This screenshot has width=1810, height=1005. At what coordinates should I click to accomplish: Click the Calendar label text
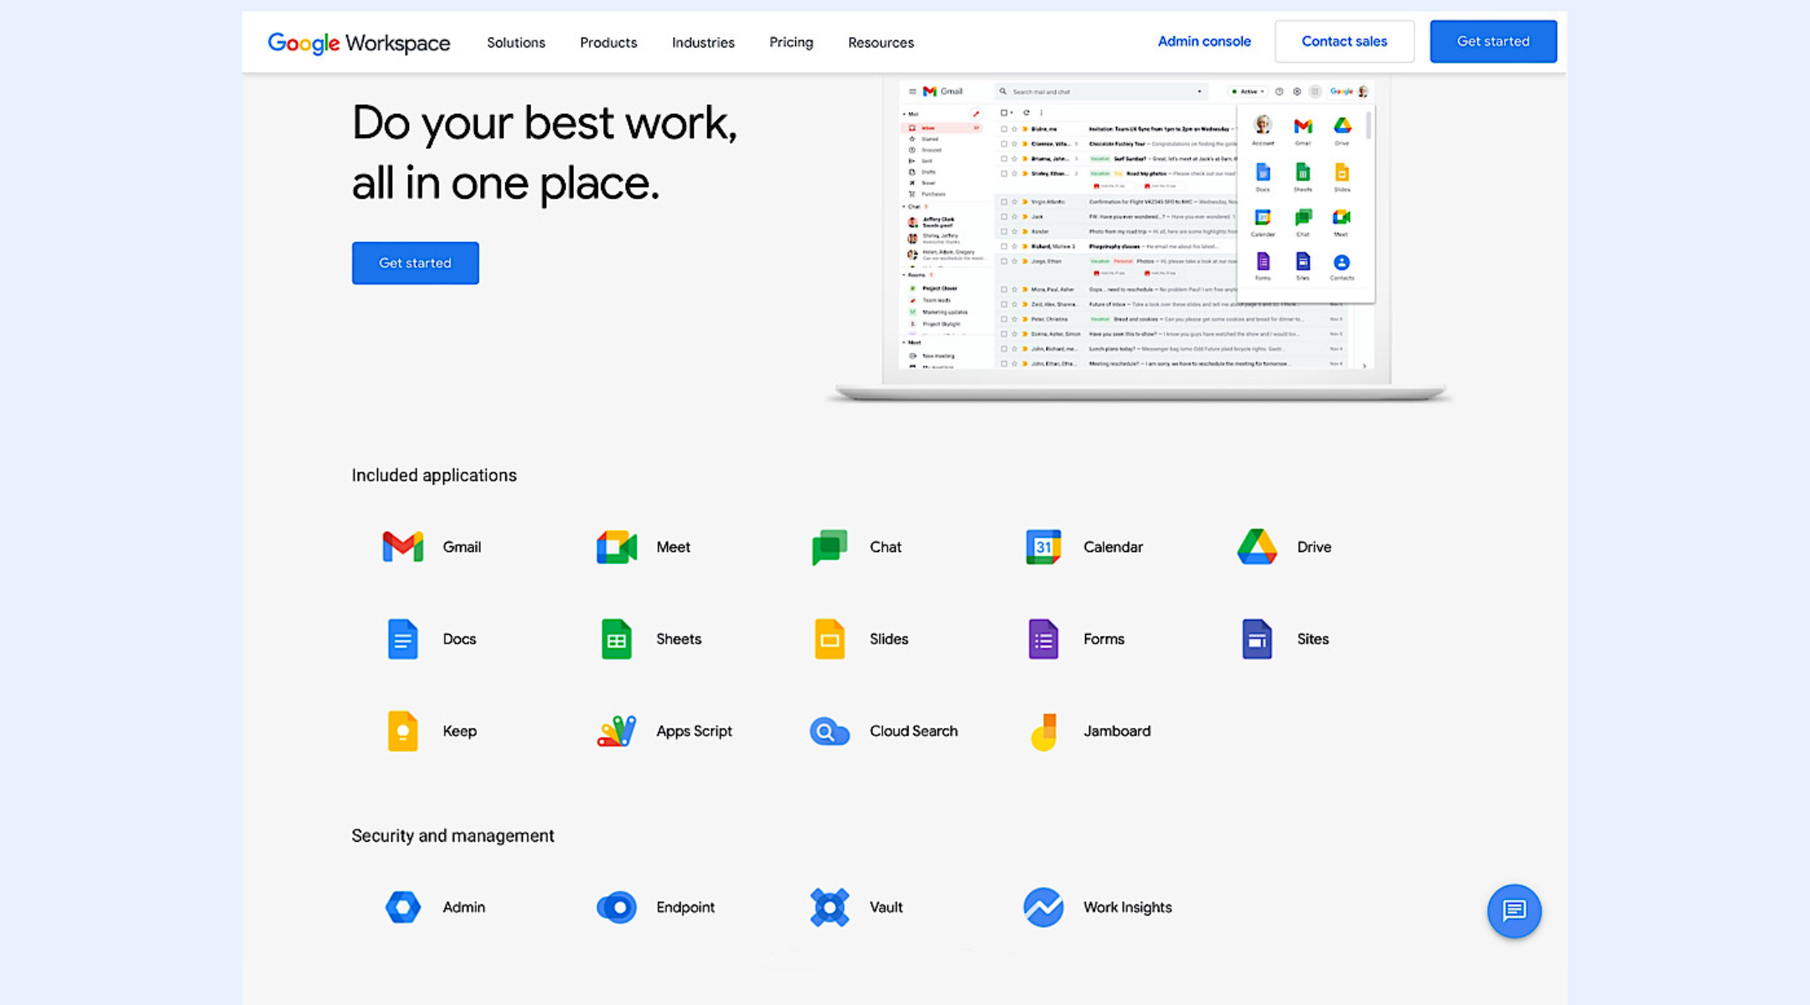[x=1113, y=547]
